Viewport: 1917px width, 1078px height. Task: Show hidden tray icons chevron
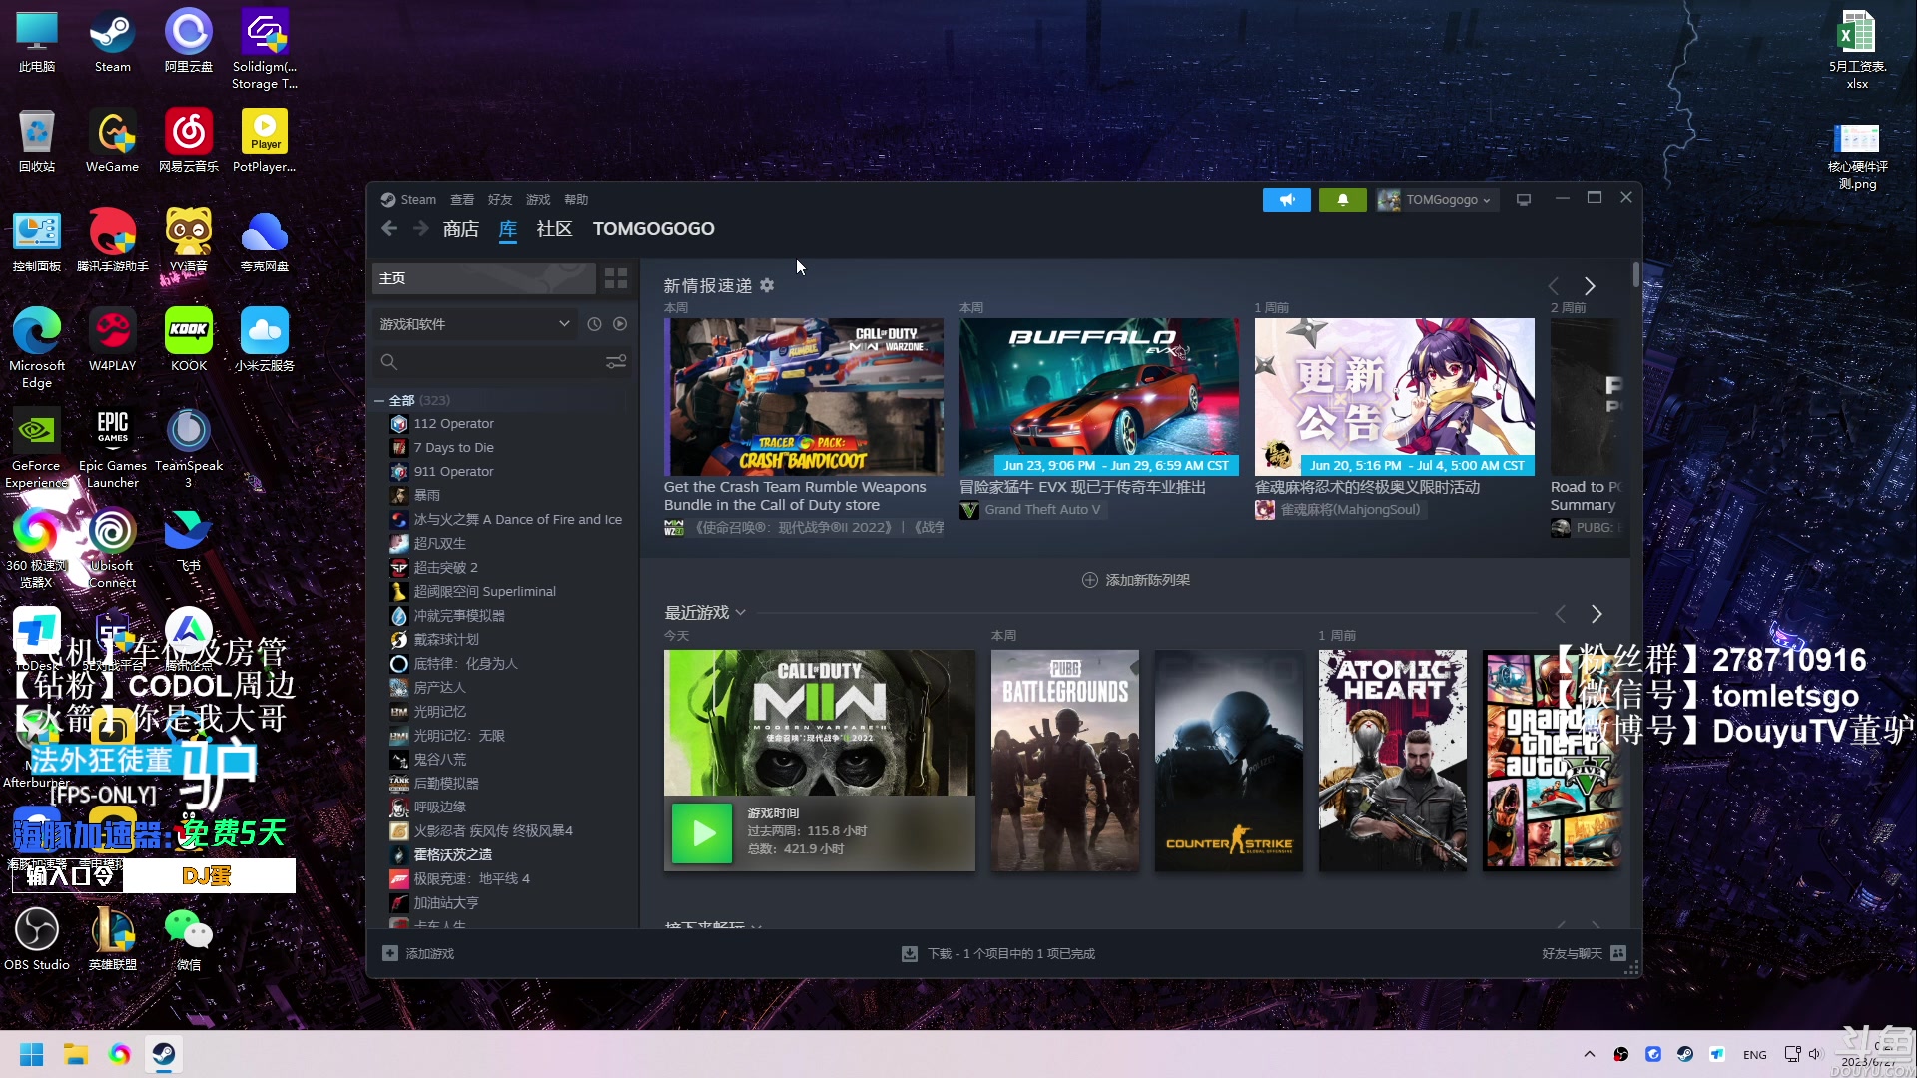[1590, 1054]
